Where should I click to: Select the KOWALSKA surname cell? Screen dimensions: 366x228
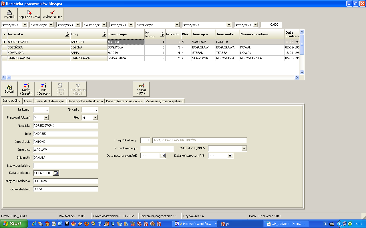[x=39, y=53]
